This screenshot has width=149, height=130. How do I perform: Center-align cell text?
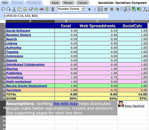click(112, 9)
